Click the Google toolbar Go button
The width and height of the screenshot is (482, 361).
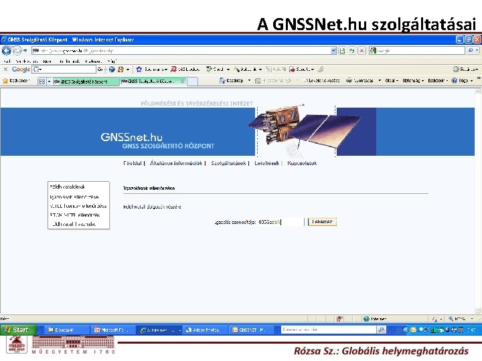tap(100, 70)
